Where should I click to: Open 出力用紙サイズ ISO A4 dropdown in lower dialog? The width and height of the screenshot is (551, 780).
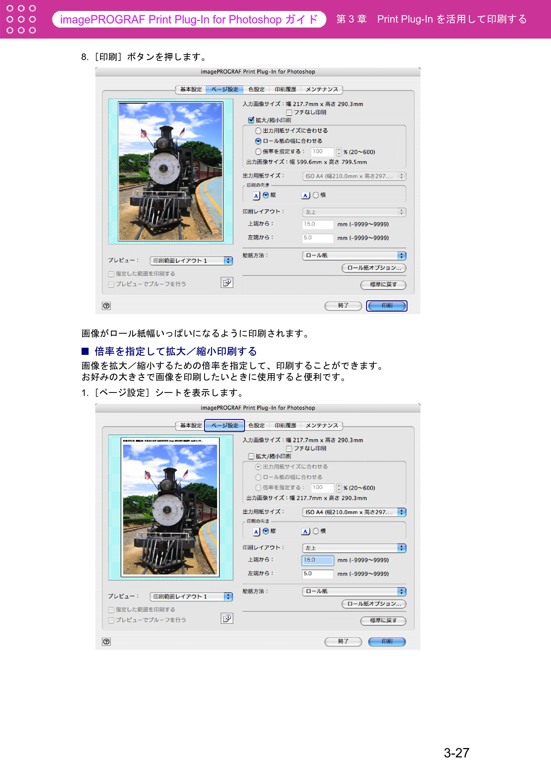354,512
